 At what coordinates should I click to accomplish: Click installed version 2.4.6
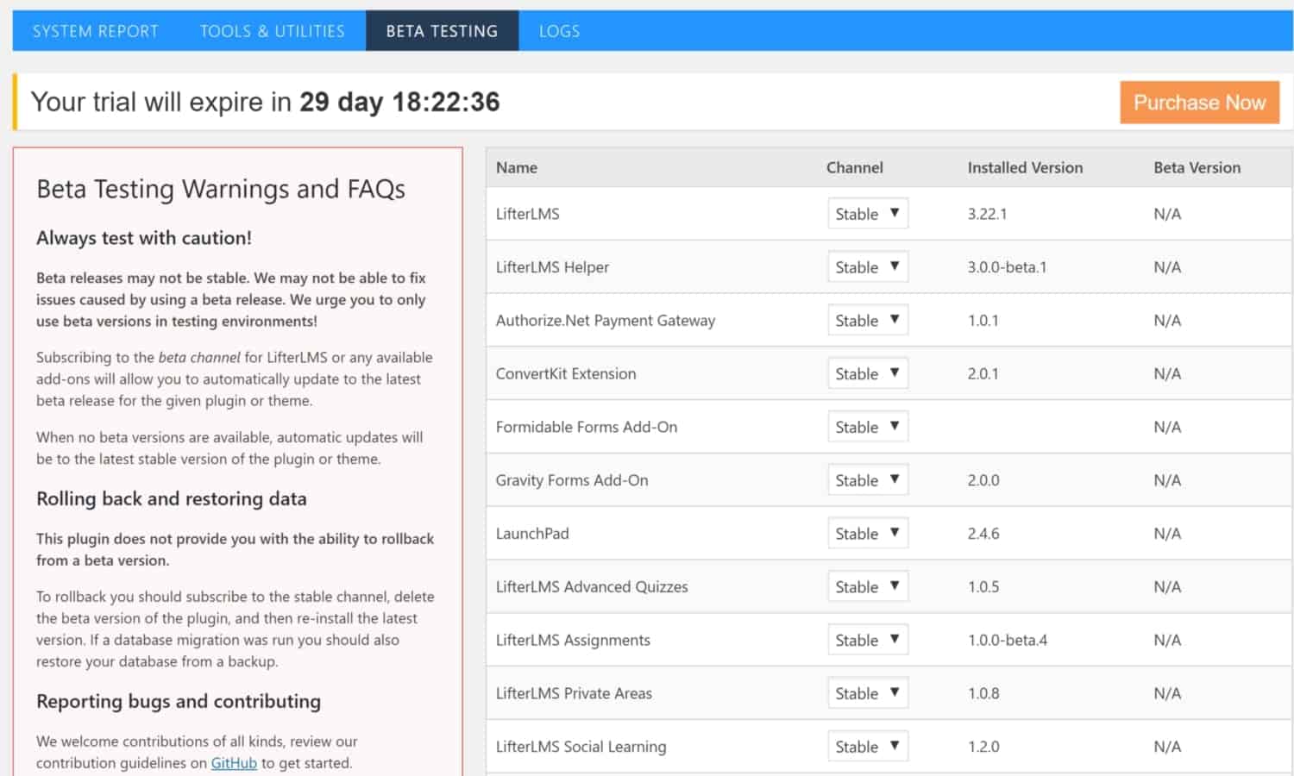(x=983, y=534)
